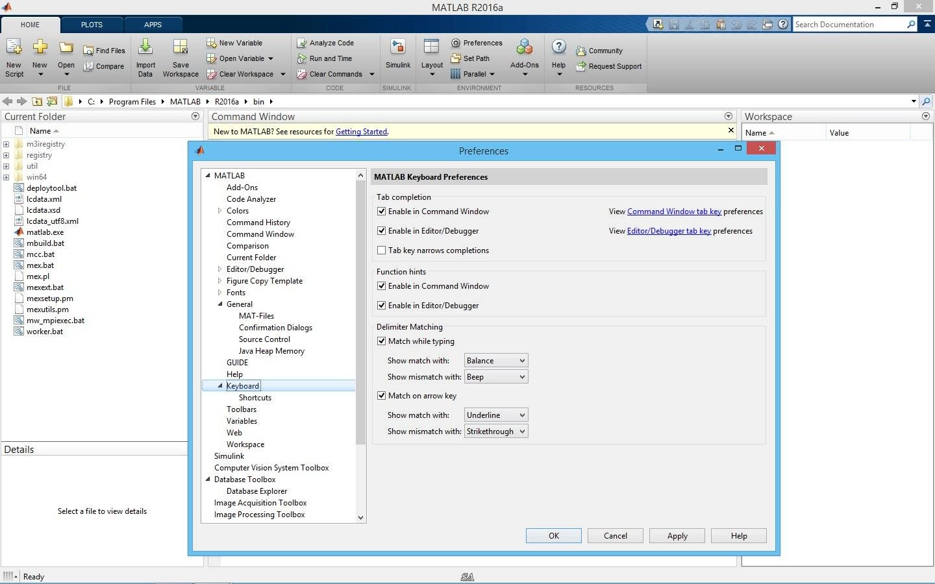Click Request Support
The image size is (935, 584).
(x=608, y=66)
